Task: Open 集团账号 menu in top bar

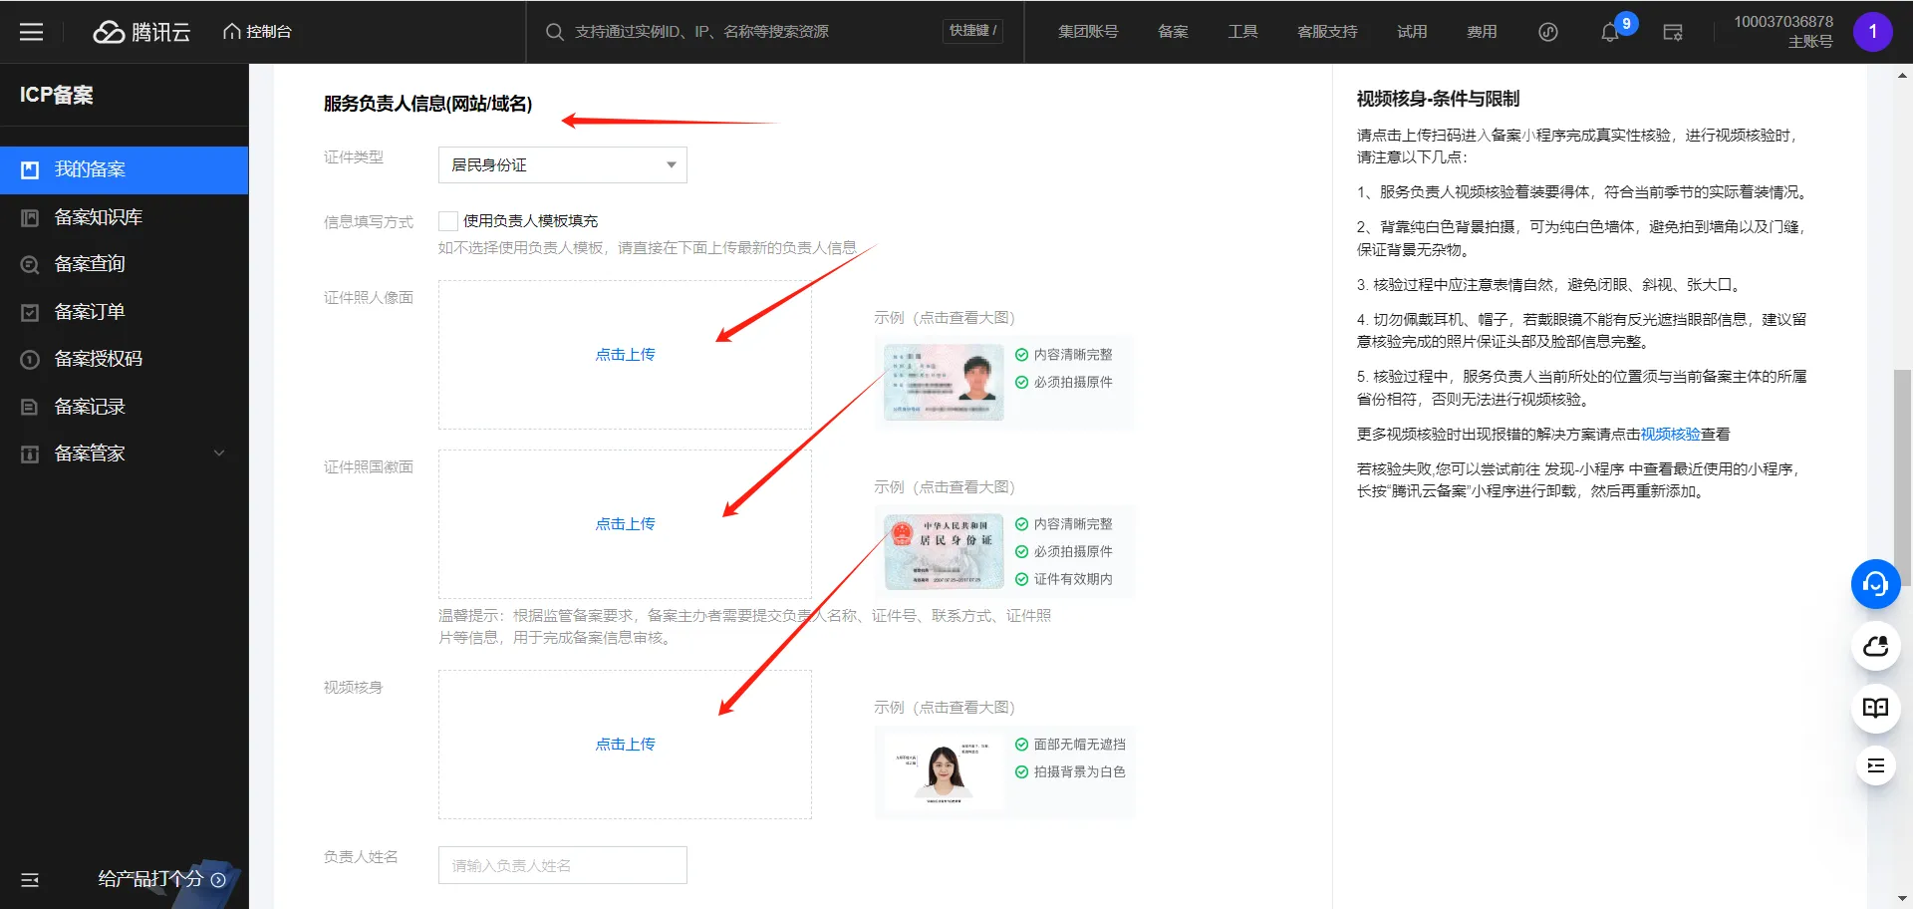Action: [1087, 32]
